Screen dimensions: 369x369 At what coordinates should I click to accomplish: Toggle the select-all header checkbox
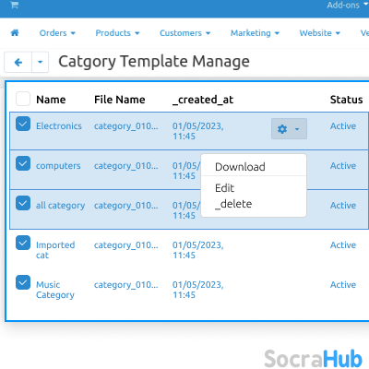(23, 99)
